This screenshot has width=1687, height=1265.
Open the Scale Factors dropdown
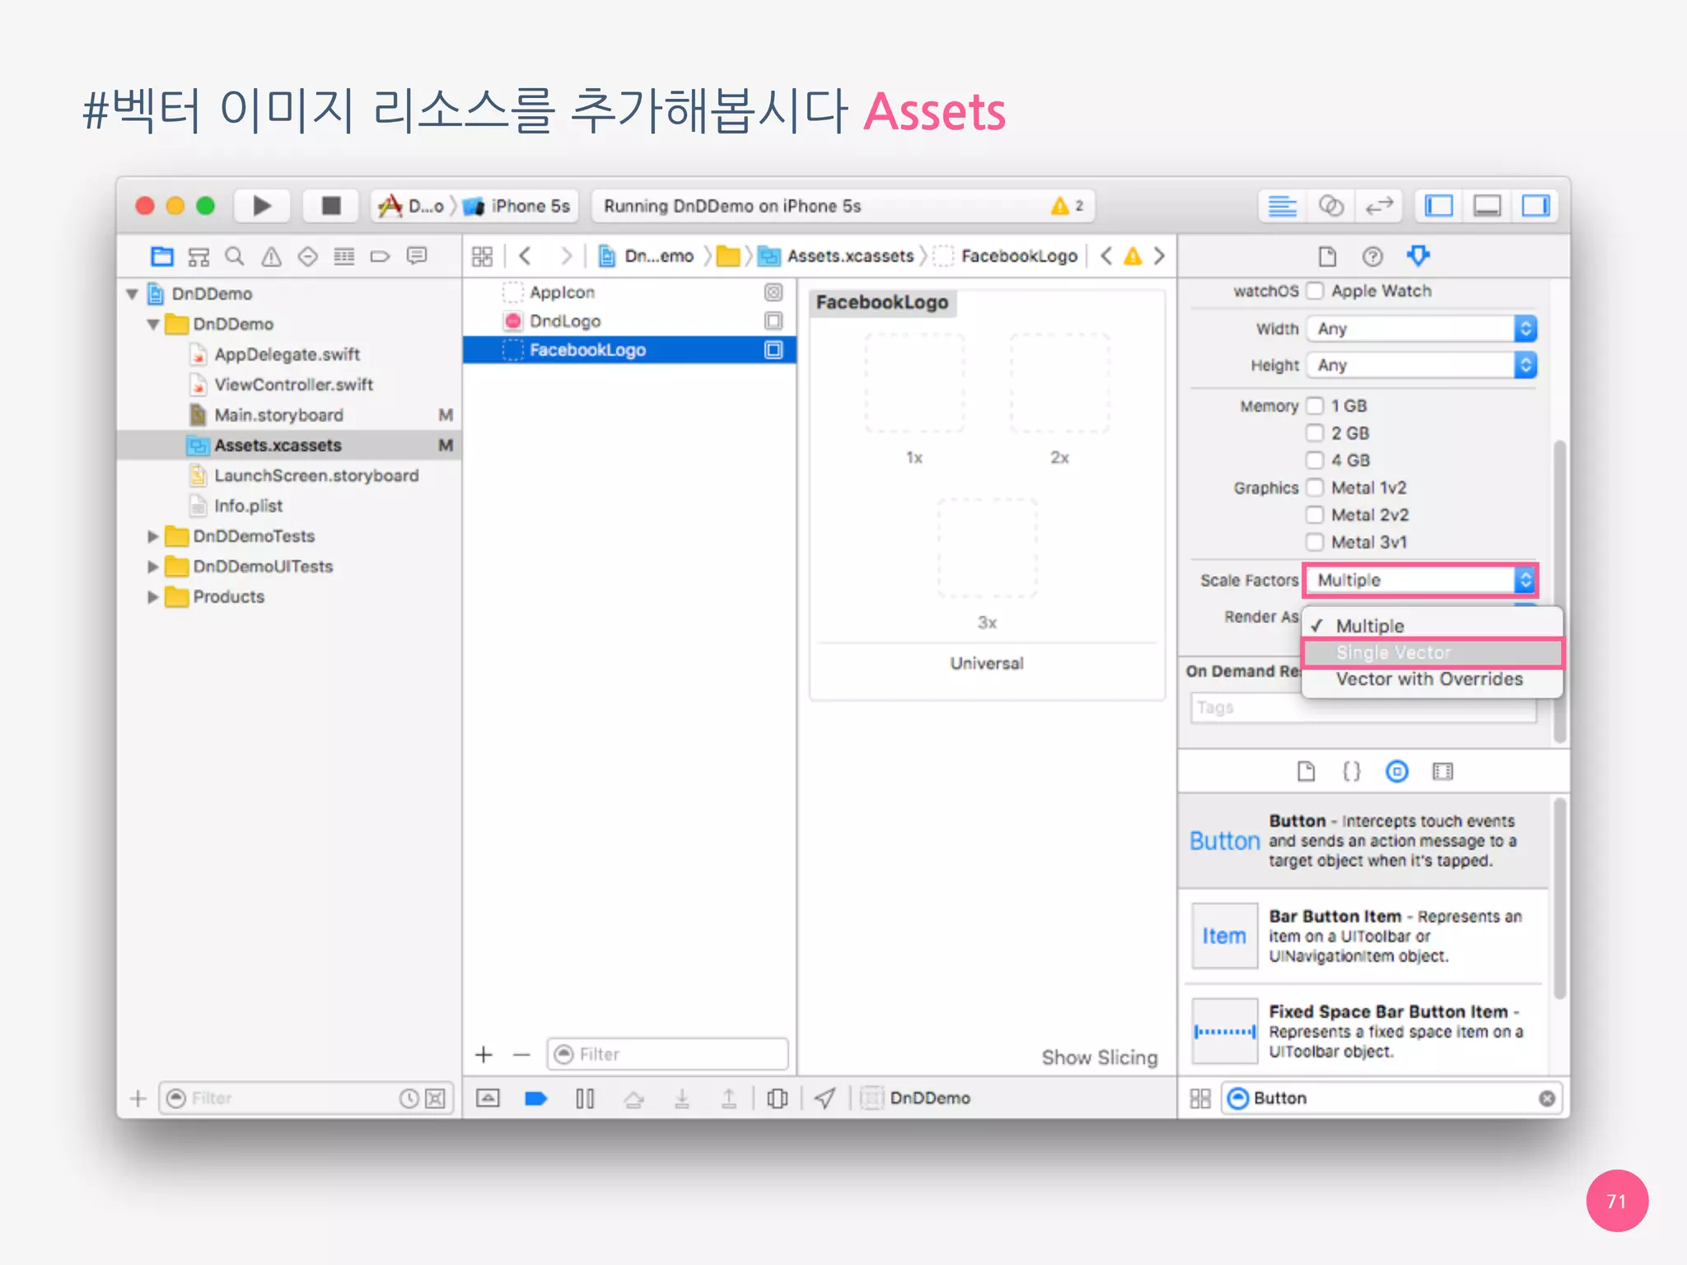pos(1422,580)
